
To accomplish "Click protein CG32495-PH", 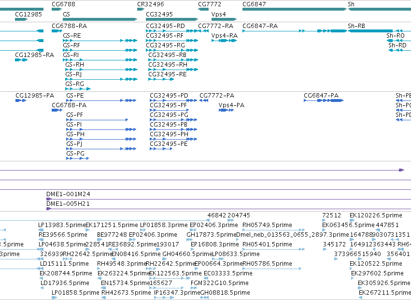I will tap(173, 139).
